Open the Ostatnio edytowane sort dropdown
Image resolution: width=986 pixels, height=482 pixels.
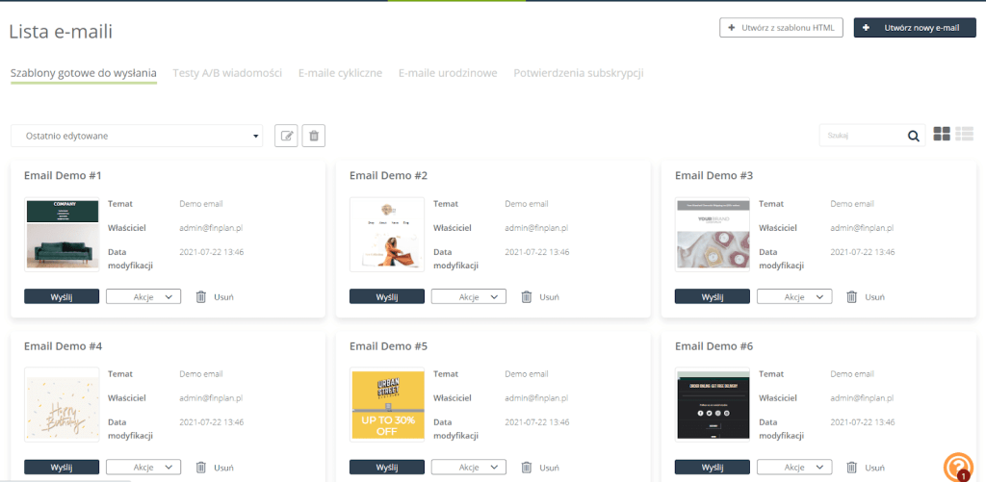pos(136,136)
